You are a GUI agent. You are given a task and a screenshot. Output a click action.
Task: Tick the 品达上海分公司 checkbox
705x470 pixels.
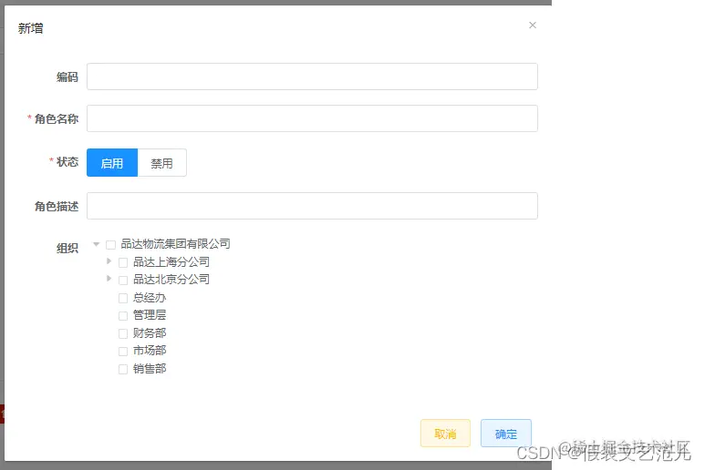pos(123,262)
